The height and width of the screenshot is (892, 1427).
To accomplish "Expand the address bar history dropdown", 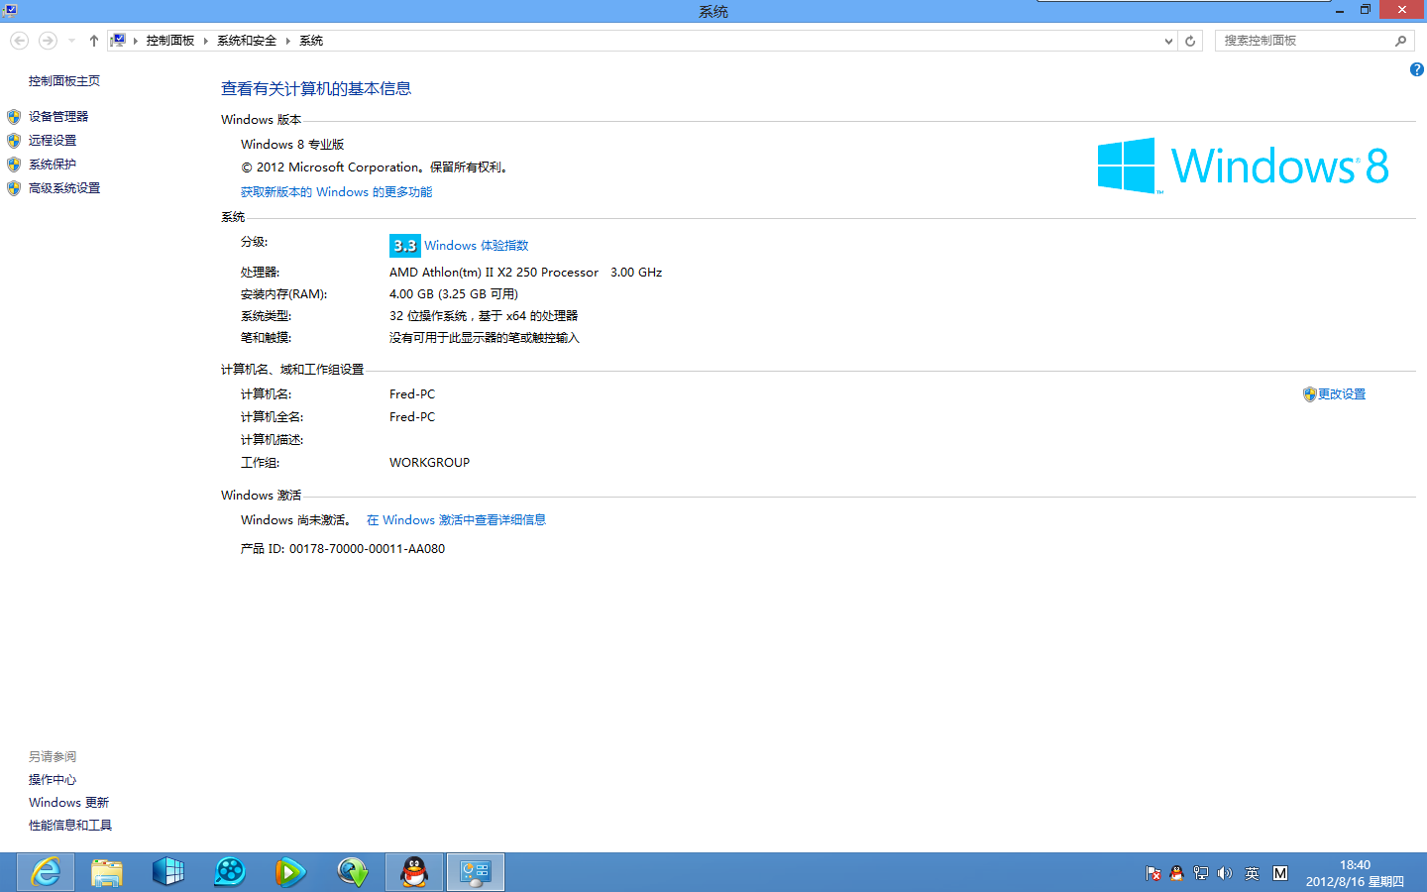I will [x=1168, y=41].
